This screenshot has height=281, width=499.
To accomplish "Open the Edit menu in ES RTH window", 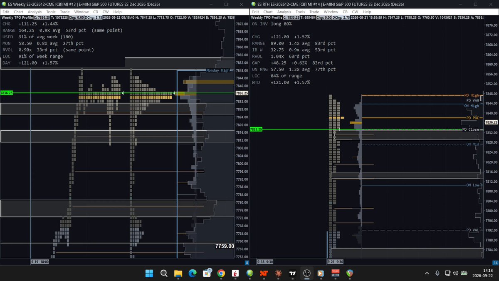I will [x=255, y=12].
